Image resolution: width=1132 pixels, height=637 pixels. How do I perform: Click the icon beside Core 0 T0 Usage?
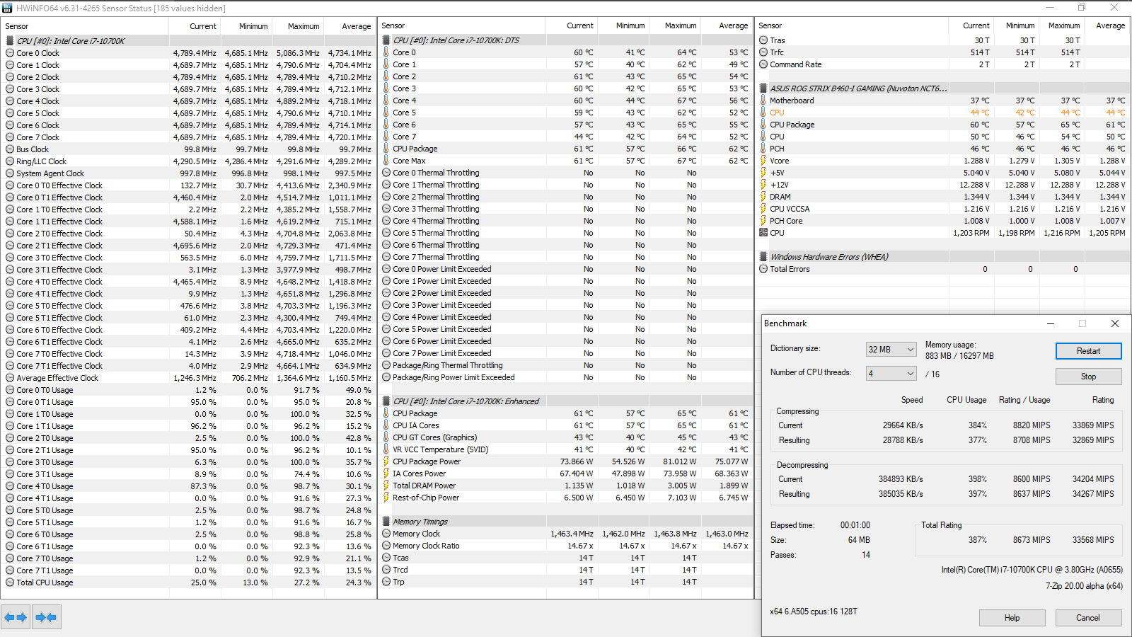[x=10, y=390]
